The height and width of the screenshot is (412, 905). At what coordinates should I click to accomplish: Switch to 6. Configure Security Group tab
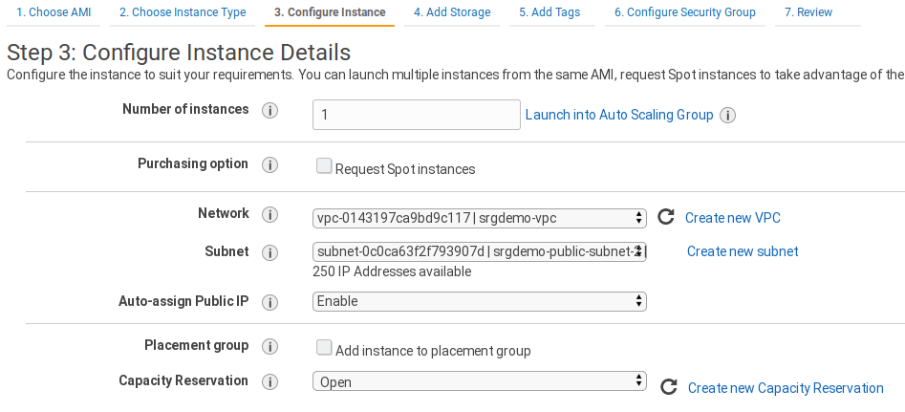coord(684,12)
